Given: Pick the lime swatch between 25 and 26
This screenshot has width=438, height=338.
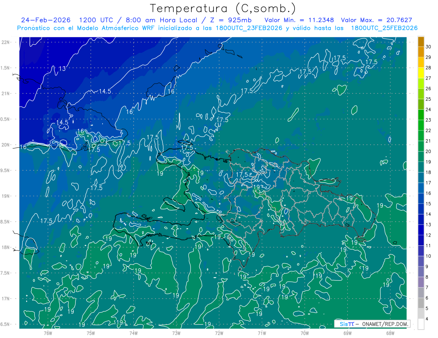Looking at the screenshot, I should tap(421, 94).
